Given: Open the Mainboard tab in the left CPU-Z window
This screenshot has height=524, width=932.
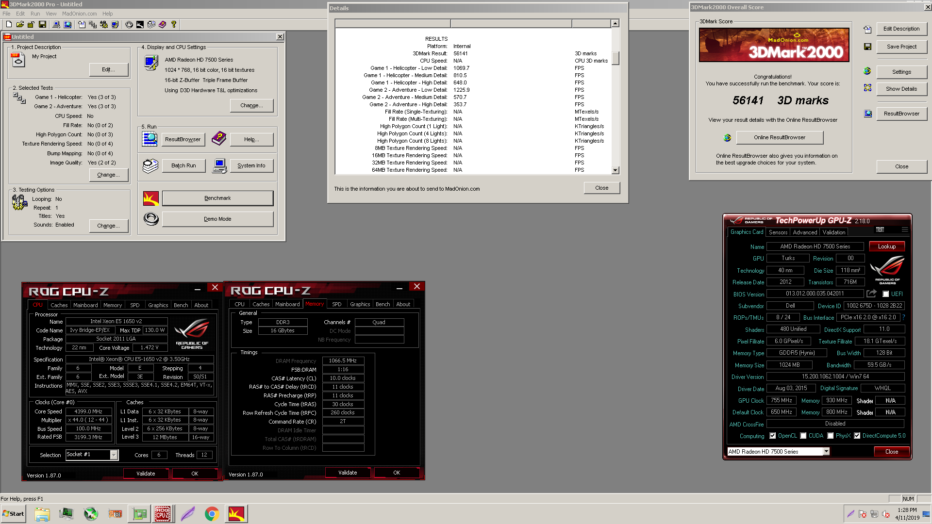Looking at the screenshot, I should (85, 305).
